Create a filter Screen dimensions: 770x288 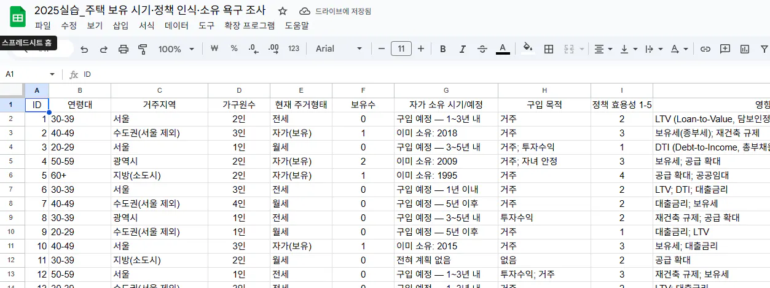pyautogui.click(x=764, y=49)
